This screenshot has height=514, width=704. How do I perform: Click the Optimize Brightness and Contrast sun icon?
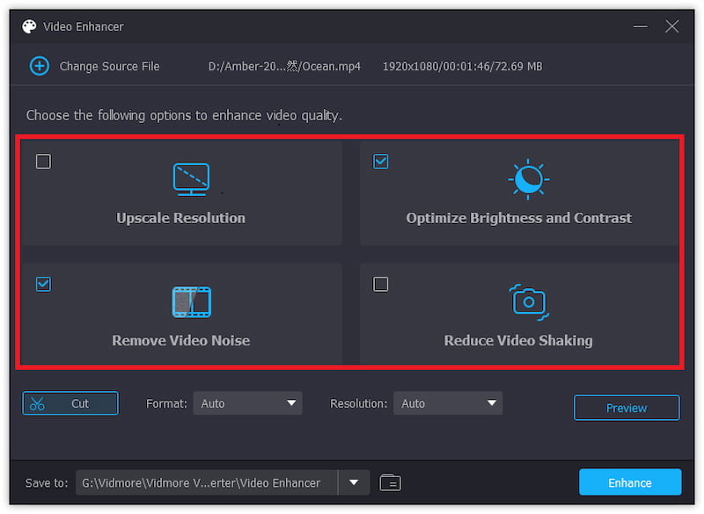[x=528, y=179]
